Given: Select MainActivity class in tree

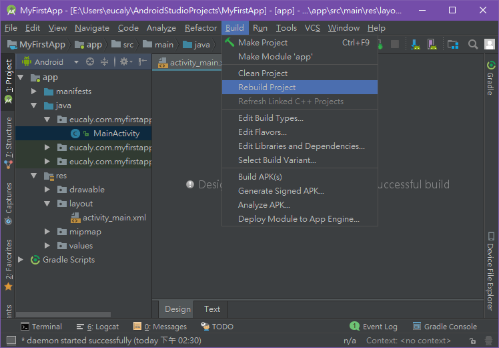Looking at the screenshot, I should pos(83,133).
